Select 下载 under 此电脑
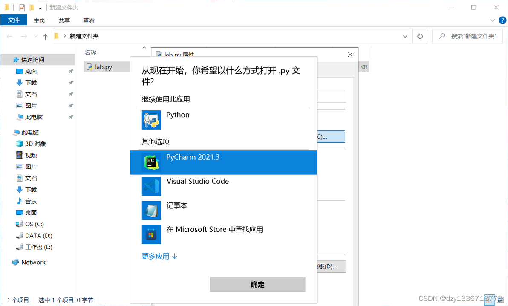508x306 pixels. pos(31,190)
